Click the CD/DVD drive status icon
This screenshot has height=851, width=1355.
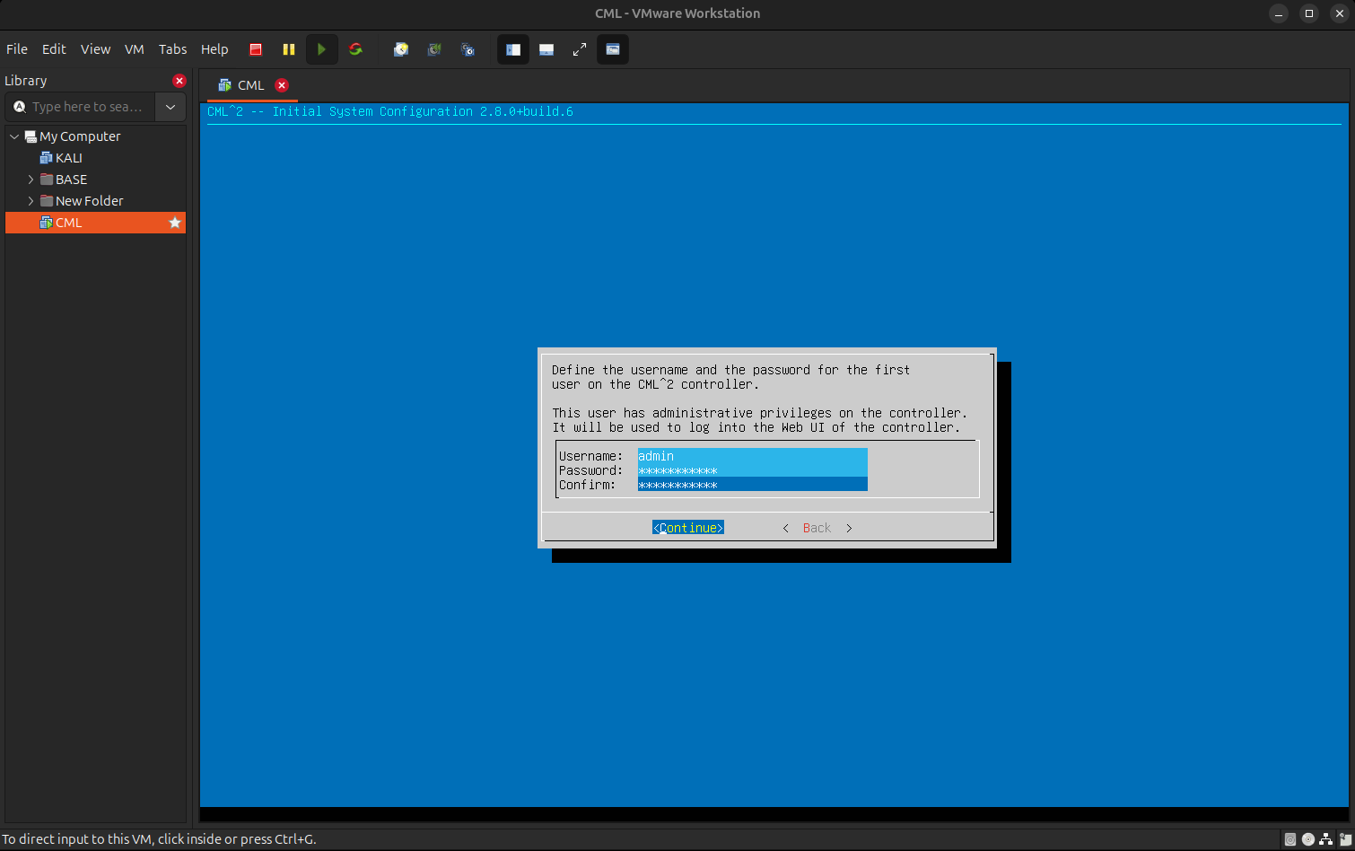[1308, 839]
